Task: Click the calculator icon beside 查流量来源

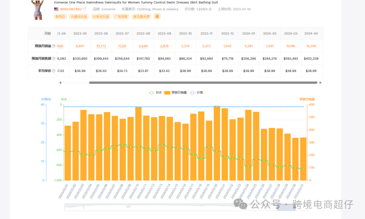Action: [x=157, y=16]
